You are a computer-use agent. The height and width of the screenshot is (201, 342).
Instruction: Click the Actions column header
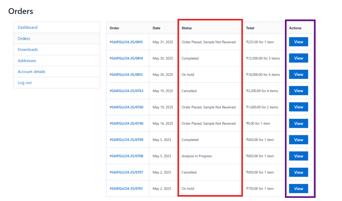295,28
